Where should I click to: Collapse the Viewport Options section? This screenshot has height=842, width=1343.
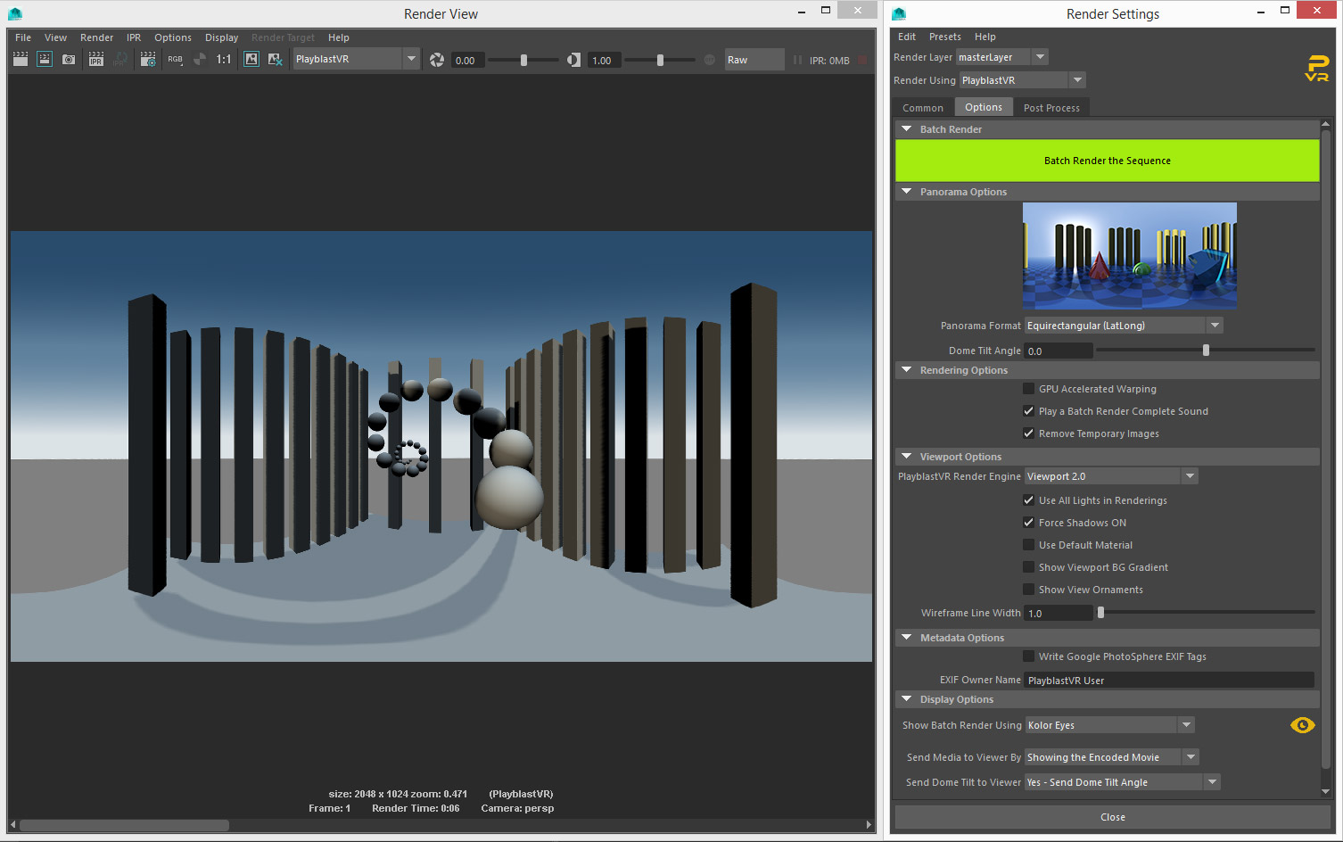point(907,457)
